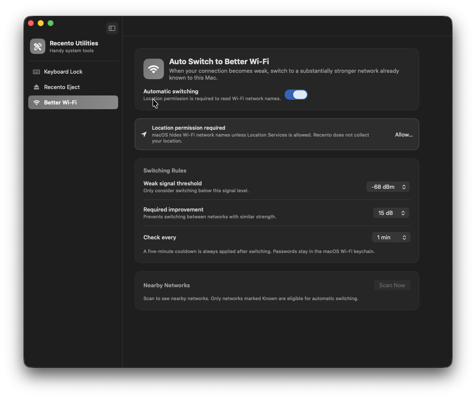Click the Weak signal threshold label
476x399 pixels.
(173, 183)
